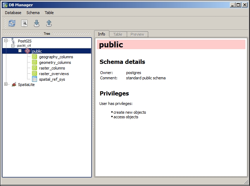Viewport: 250px width, 186px height.
Task: Click the 'postgres' owner value
Action: point(133,73)
